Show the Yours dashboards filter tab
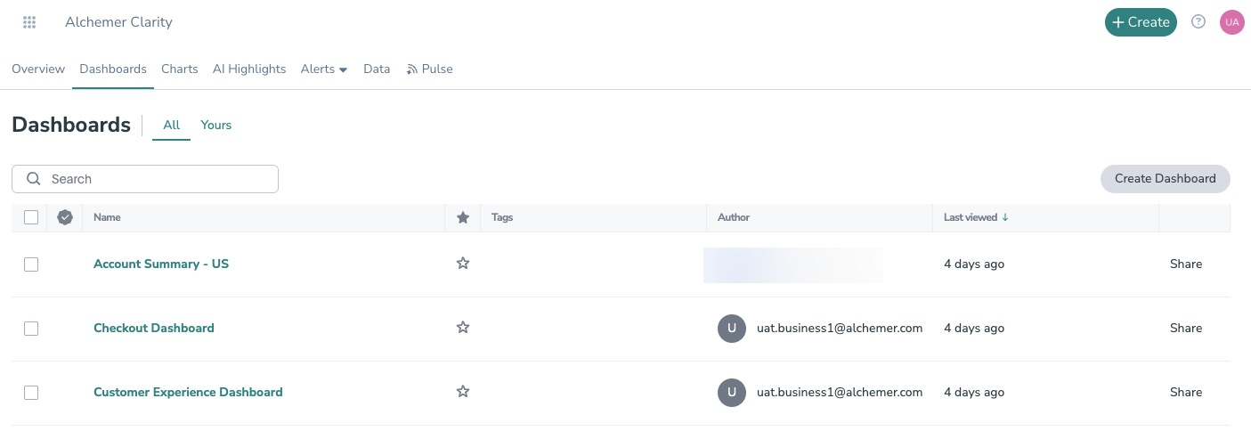Screen dimensions: 1251x431 point(216,125)
